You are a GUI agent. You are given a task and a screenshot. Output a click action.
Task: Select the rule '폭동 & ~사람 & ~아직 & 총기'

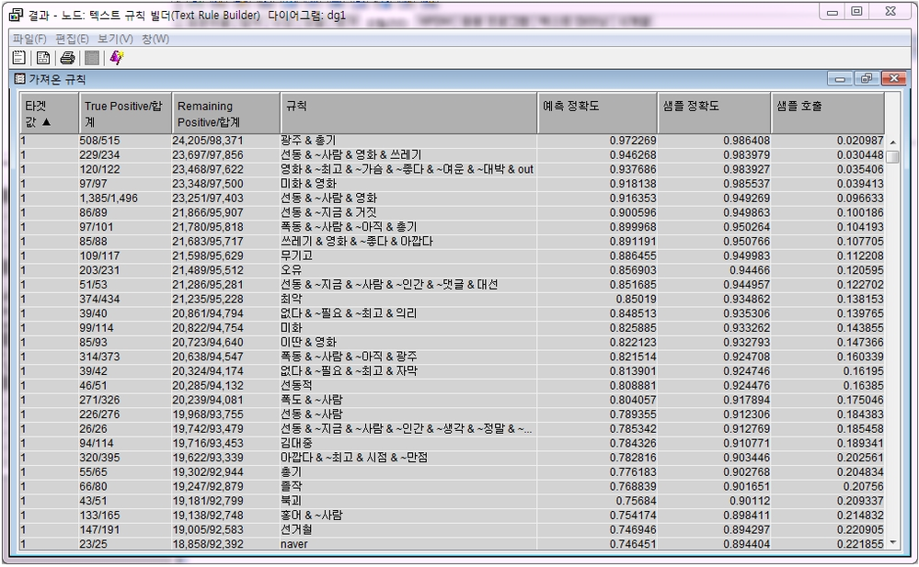349,227
